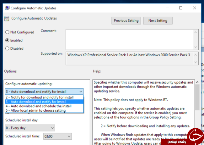This screenshot has width=204, height=145.
Task: Click Supported on box scroll up arrow
Action: pyautogui.click(x=196, y=55)
